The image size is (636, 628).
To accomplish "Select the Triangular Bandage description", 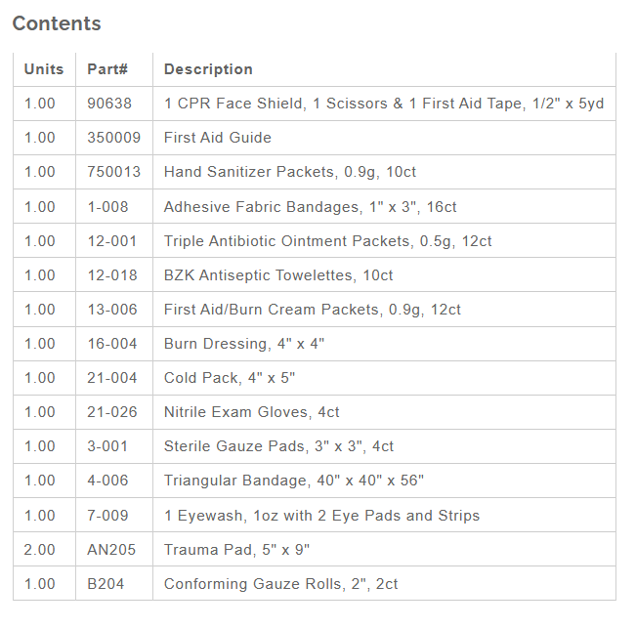I will click(294, 481).
